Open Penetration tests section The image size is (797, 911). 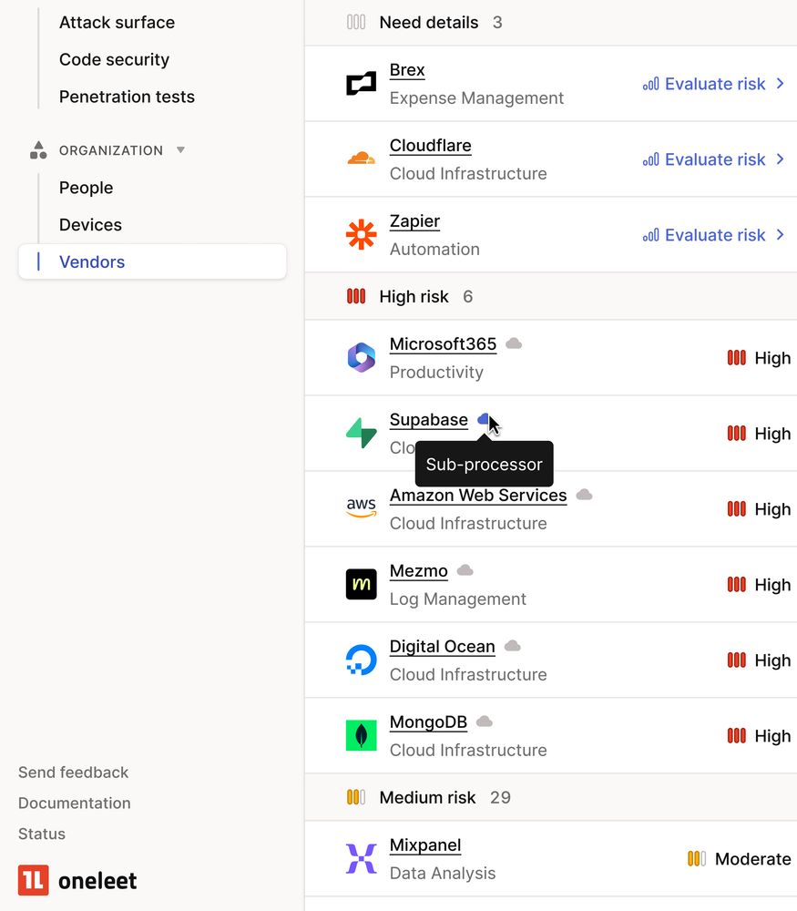click(x=127, y=97)
